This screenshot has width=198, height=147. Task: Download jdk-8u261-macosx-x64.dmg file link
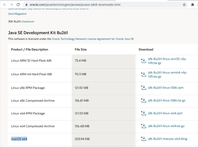[168, 139]
